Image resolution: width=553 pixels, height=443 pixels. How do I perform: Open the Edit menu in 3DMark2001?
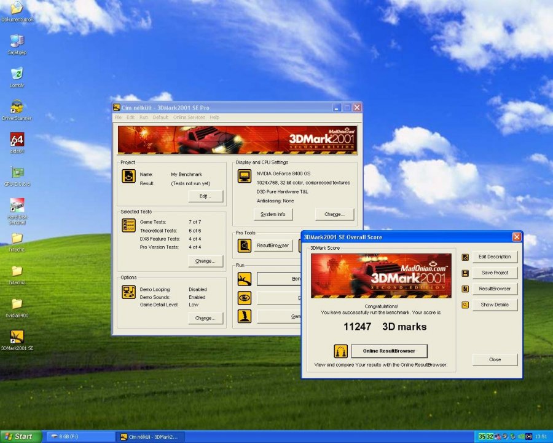[x=130, y=118]
